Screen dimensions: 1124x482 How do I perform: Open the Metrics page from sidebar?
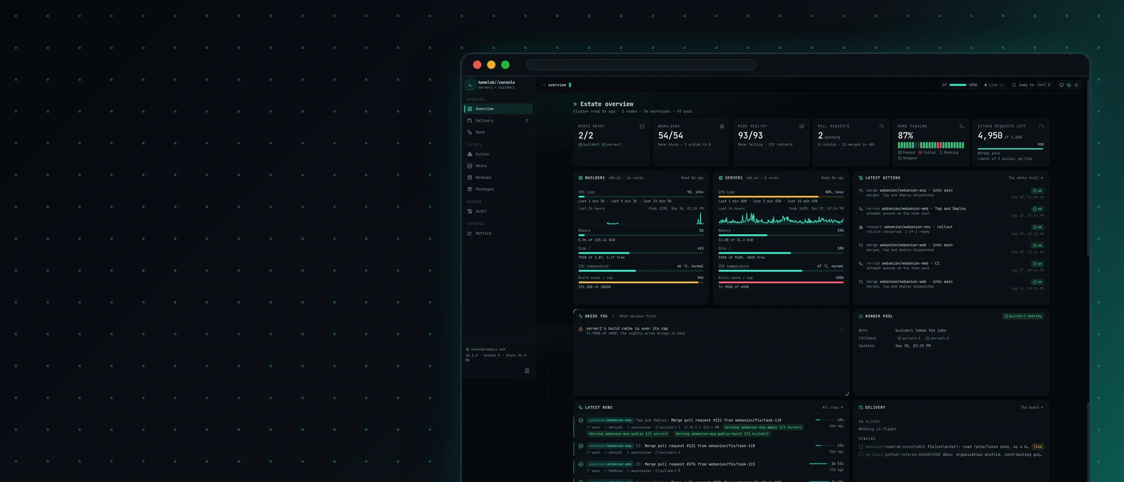click(498, 233)
